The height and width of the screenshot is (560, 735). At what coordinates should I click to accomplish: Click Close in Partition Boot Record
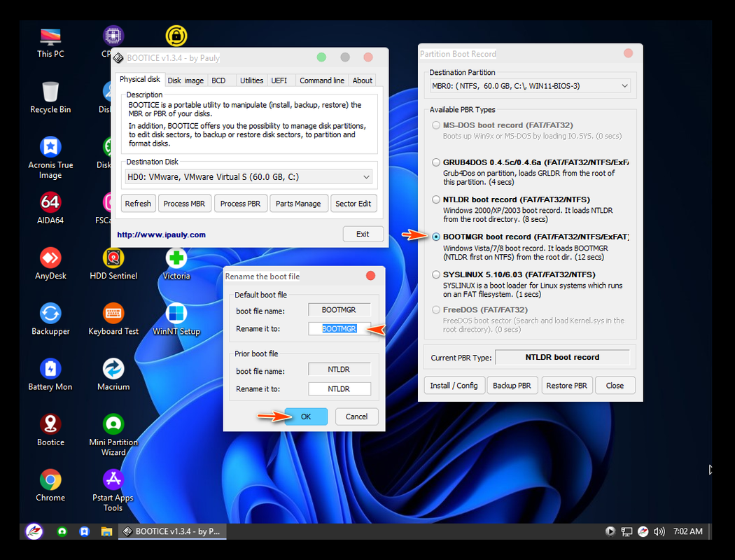point(615,385)
